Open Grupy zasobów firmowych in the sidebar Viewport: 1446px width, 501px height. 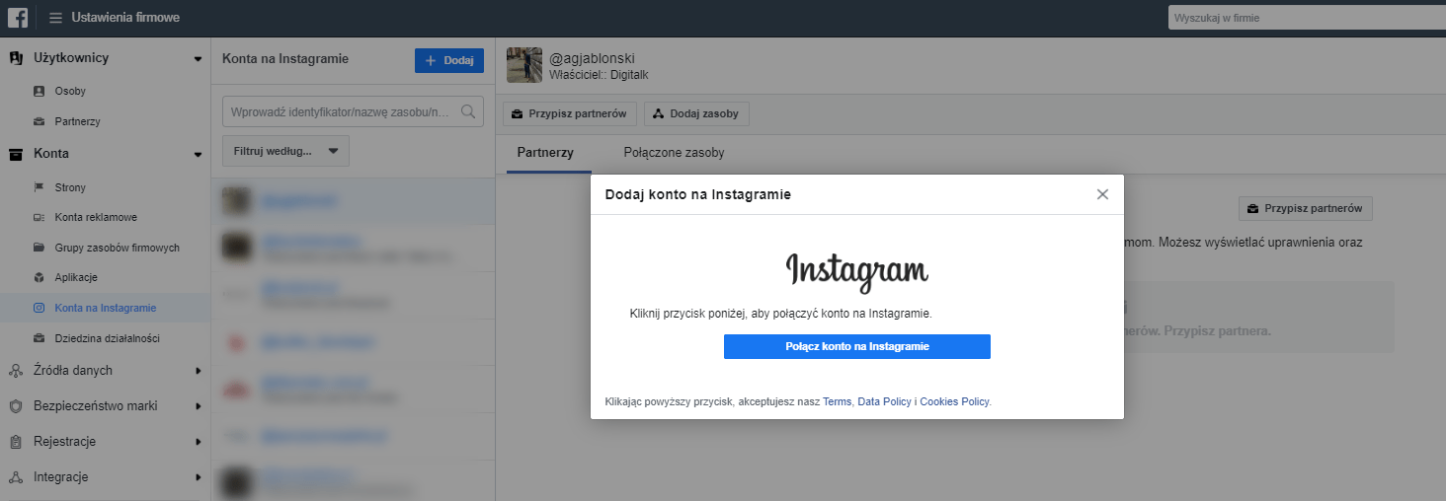click(118, 248)
